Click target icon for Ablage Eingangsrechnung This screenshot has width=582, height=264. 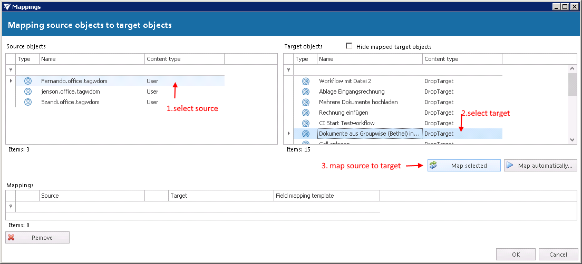point(305,92)
